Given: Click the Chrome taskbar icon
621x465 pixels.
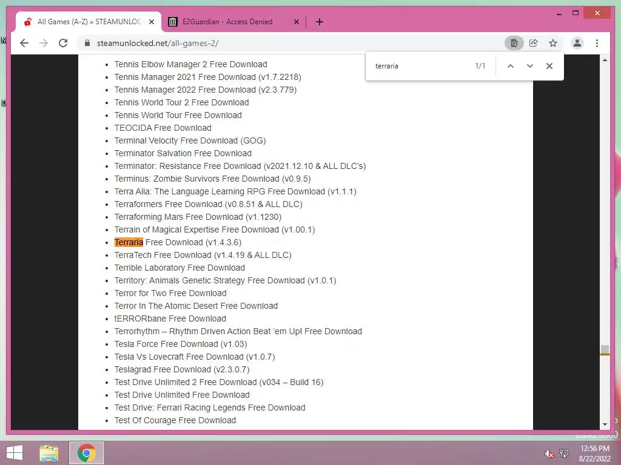Looking at the screenshot, I should pyautogui.click(x=87, y=453).
